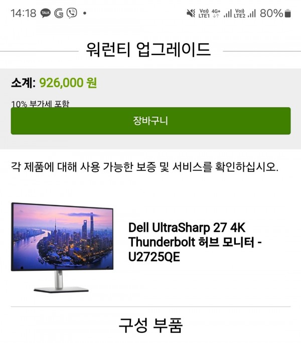Tap the 926,000 원 subtotal amount
Viewport: 301px width, 343px height.
pos(68,83)
